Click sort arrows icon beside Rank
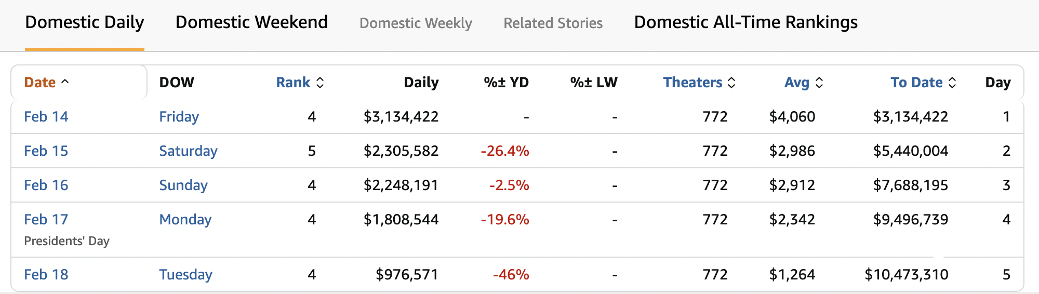Screen dimensions: 1039x294 (320, 83)
